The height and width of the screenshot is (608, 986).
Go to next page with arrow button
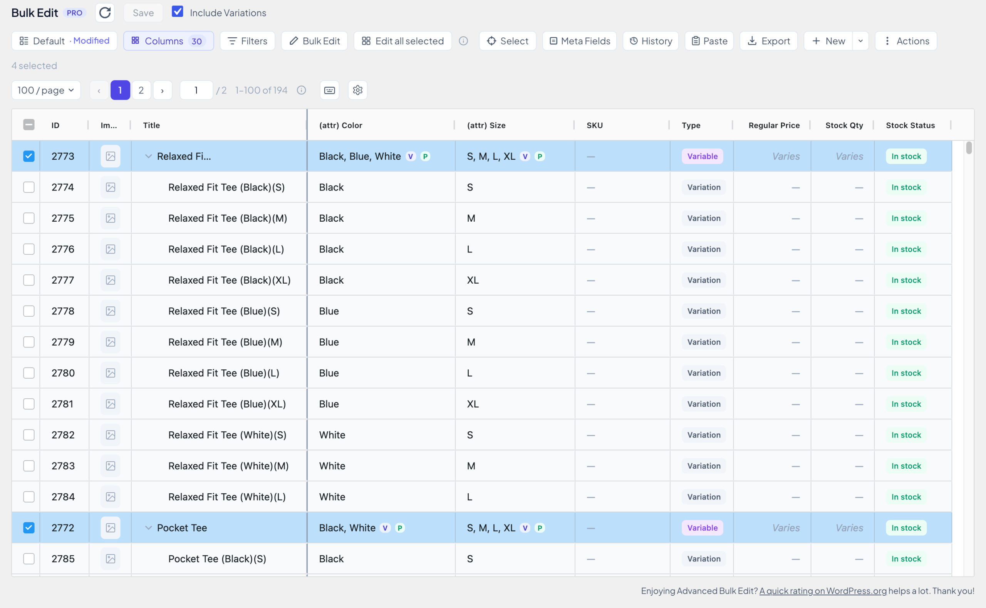pos(163,90)
